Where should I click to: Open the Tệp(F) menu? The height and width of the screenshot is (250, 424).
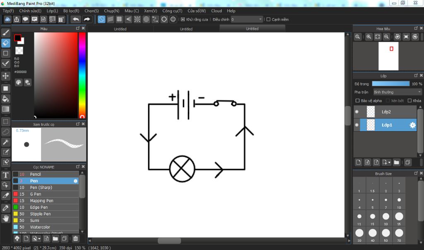coord(8,11)
